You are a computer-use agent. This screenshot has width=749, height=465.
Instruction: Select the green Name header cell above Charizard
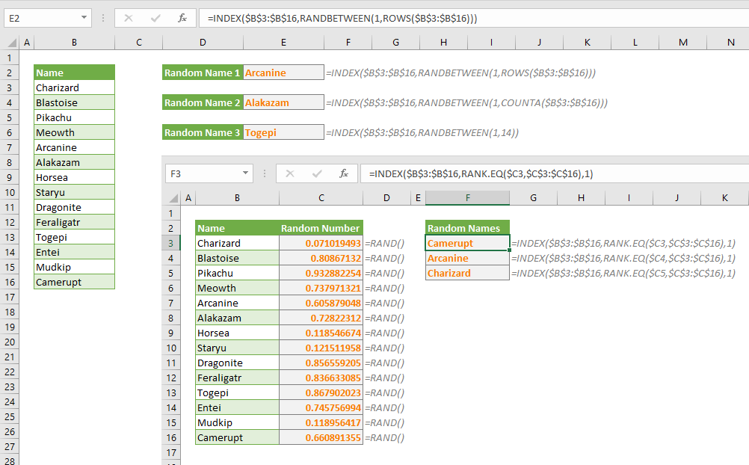(x=74, y=72)
